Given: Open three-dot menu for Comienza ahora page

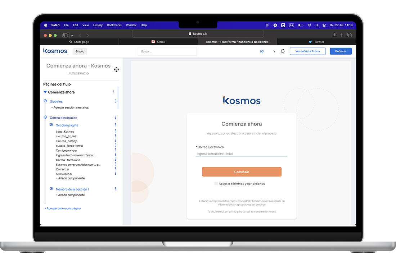Looking at the screenshot, I should point(113,92).
